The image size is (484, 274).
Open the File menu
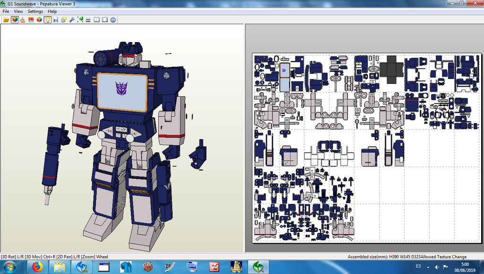tap(6, 11)
